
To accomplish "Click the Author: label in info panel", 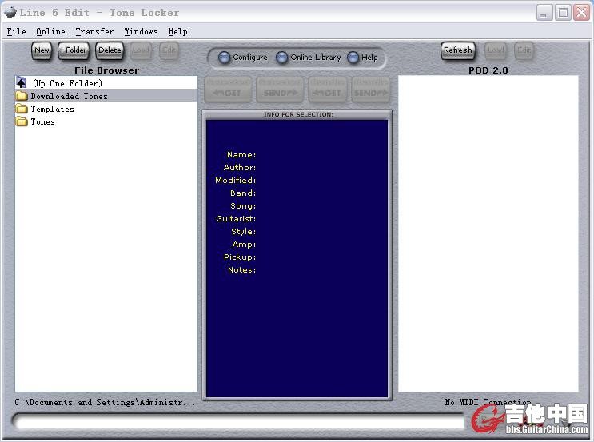I will (x=240, y=167).
